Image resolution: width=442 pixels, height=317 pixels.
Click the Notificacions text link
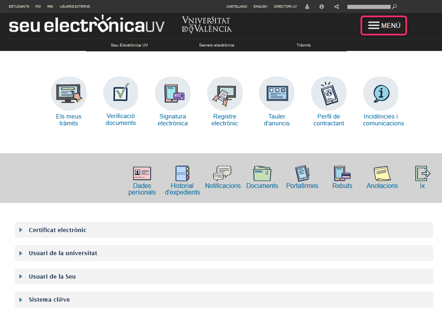click(223, 186)
